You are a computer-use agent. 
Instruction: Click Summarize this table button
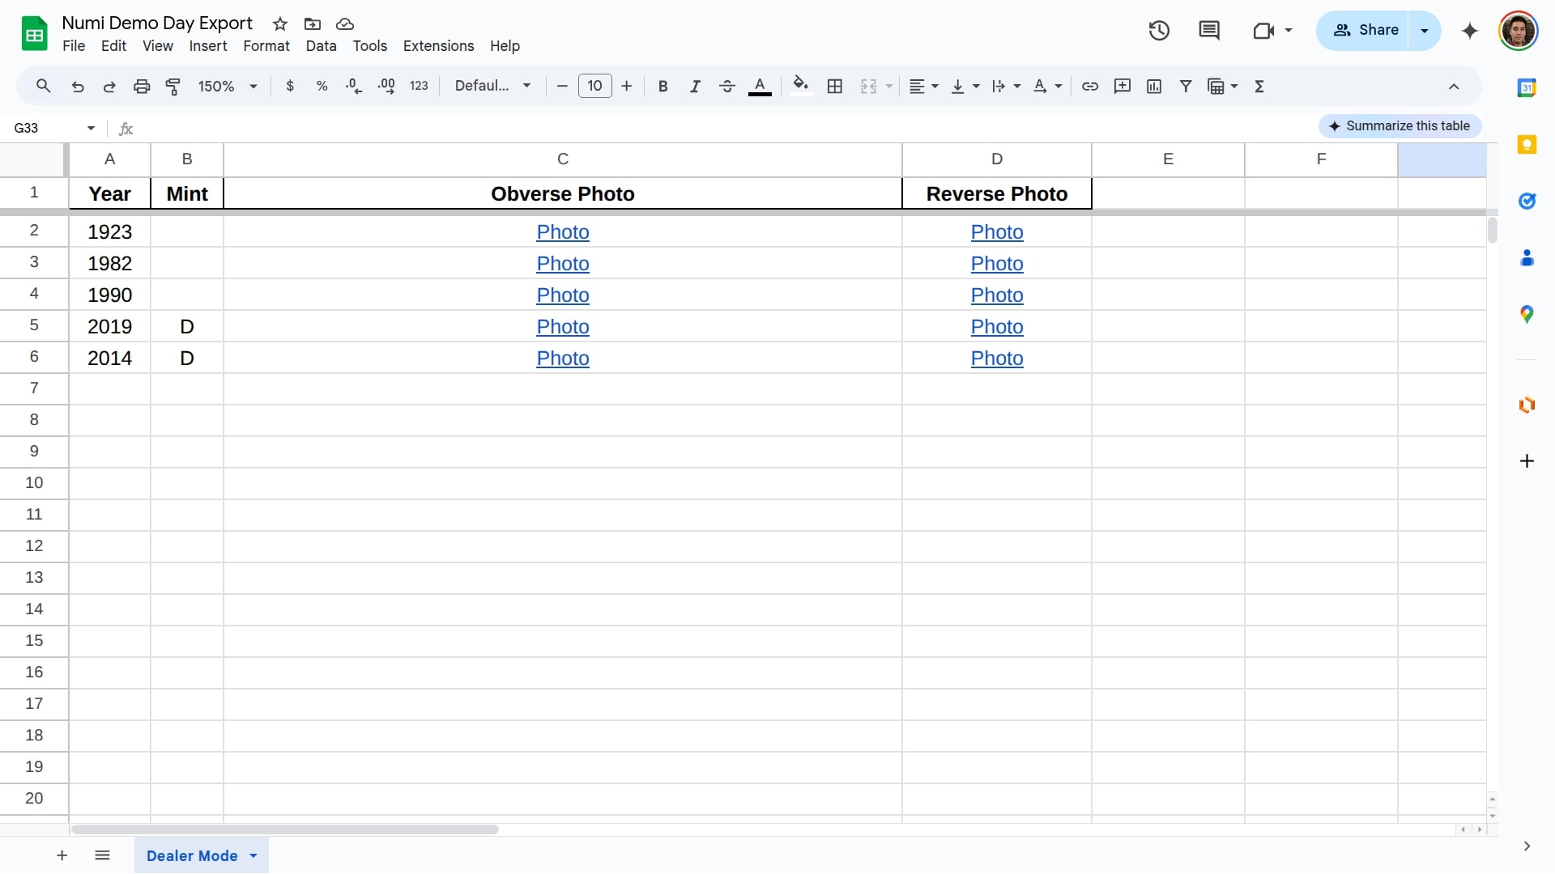1399,126
